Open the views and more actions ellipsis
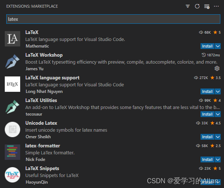Screen dimensions: 224x188 pos(216,6)
